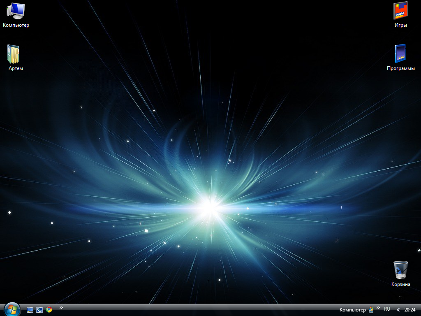Screen dimensions: 421x316
Task: Launch Google Chrome from quick launch
Action: (49, 309)
